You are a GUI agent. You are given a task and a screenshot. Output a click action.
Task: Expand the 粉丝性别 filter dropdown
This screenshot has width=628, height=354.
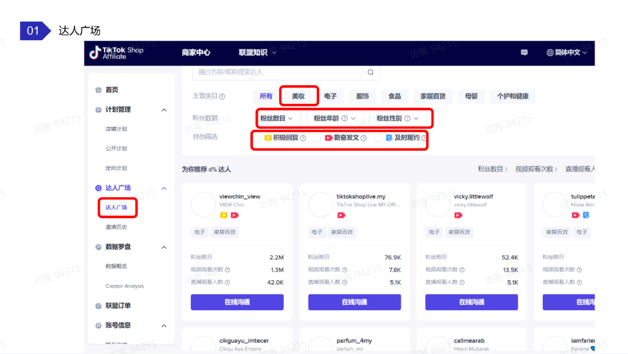click(397, 118)
